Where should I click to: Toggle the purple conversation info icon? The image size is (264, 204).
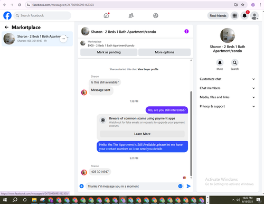pyautogui.click(x=186, y=31)
